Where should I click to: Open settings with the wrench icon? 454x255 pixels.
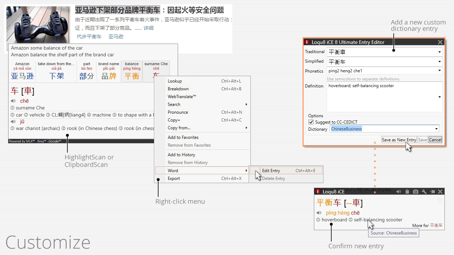pyautogui.click(x=424, y=191)
